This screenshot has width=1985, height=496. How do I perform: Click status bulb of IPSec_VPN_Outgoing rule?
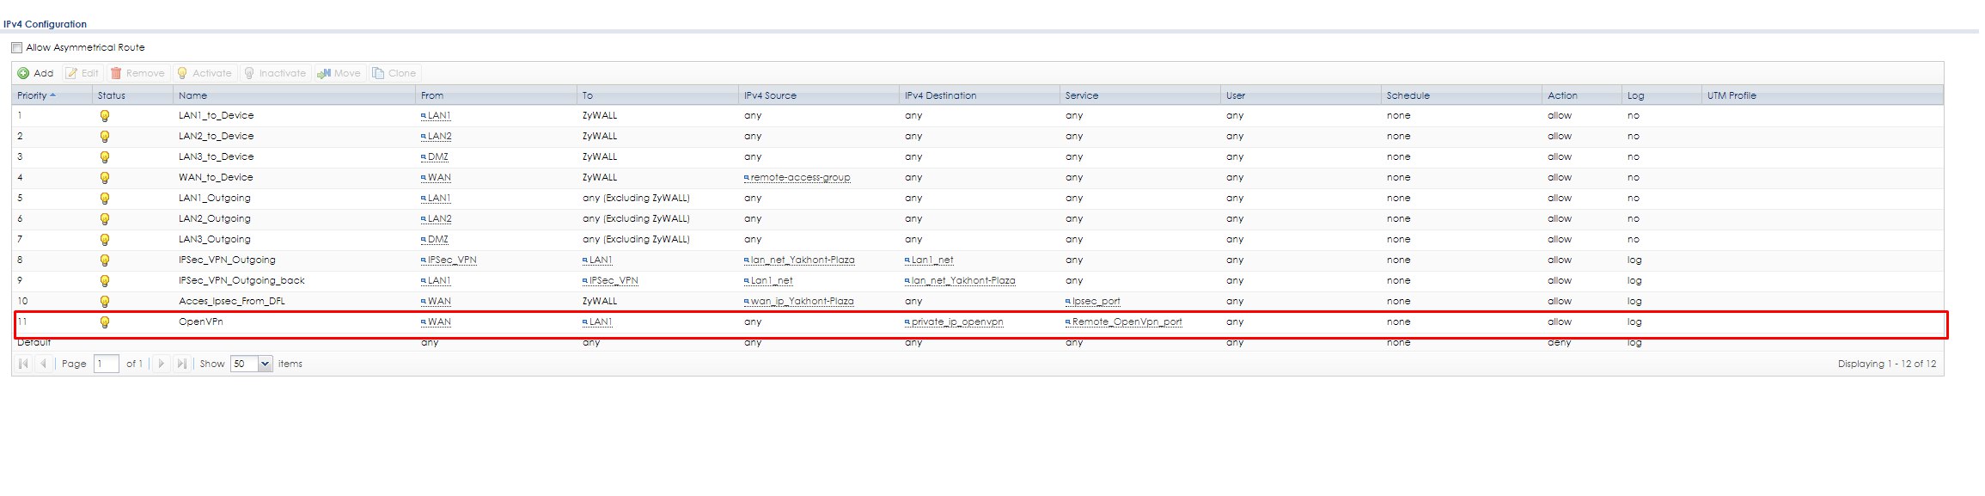[105, 260]
